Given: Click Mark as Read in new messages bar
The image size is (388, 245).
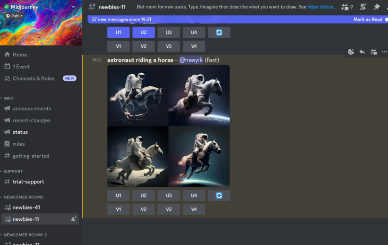Looking at the screenshot, I should click(x=367, y=19).
